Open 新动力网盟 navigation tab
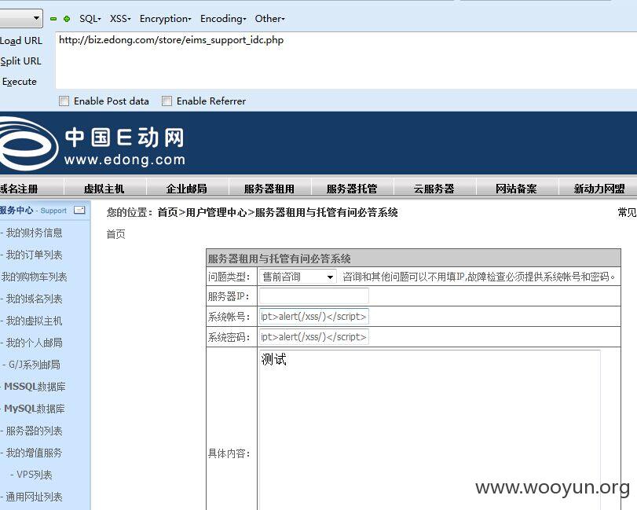The height and width of the screenshot is (510, 637). point(599,189)
